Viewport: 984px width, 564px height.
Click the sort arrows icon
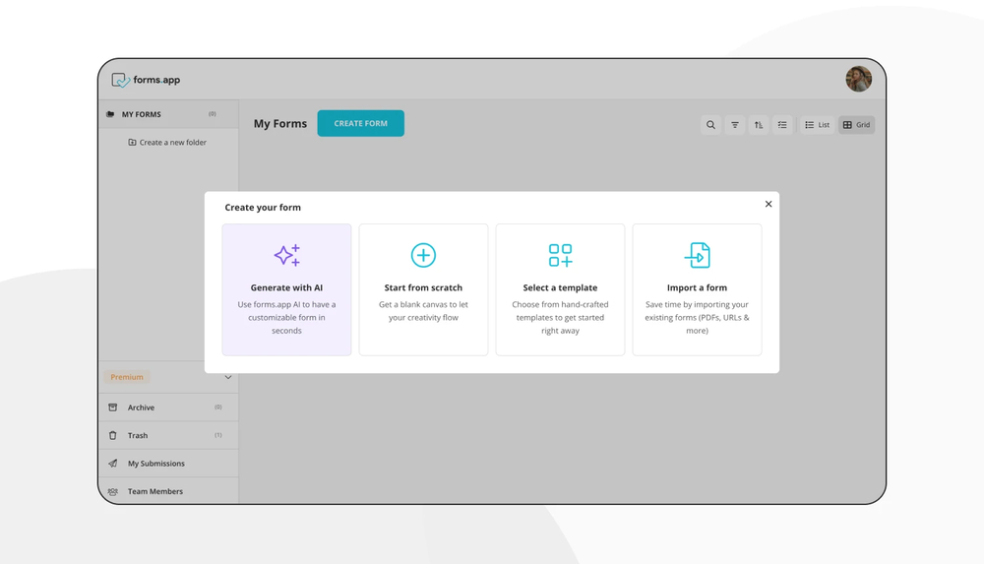pyautogui.click(x=759, y=125)
